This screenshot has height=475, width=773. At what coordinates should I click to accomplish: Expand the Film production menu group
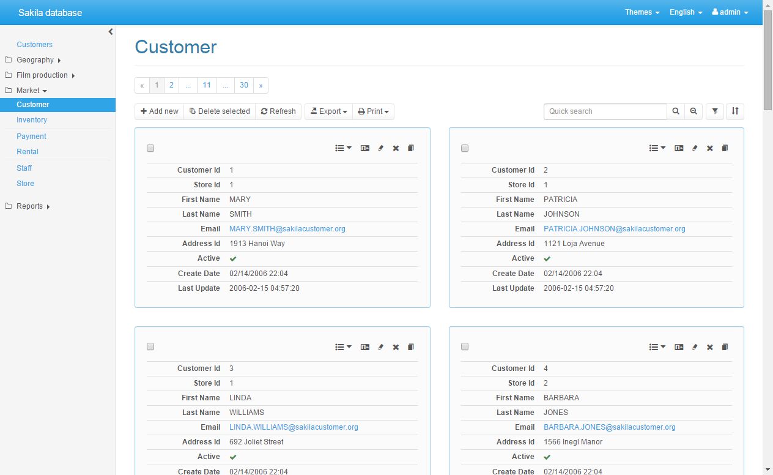click(x=42, y=75)
